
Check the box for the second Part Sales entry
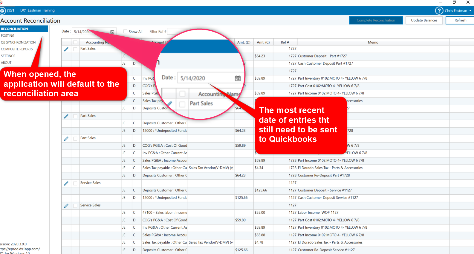pyautogui.click(x=75, y=116)
